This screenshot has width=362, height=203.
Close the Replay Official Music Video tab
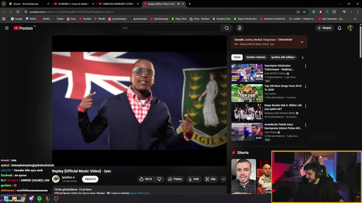tap(183, 4)
